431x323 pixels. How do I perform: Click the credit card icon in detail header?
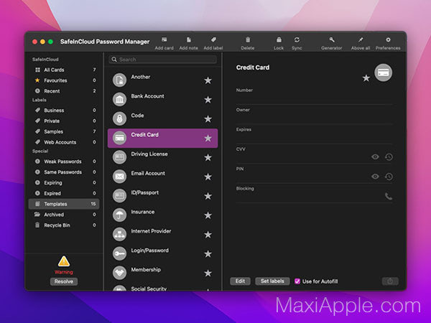[383, 72]
